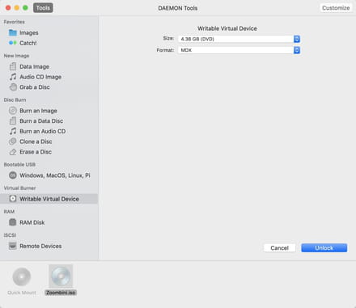Open the Images folder icon in Favorites
Screen dimensions: 356x308
[x=13, y=33]
